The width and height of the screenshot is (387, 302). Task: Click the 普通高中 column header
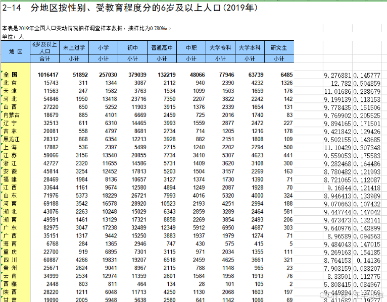pos(162,48)
